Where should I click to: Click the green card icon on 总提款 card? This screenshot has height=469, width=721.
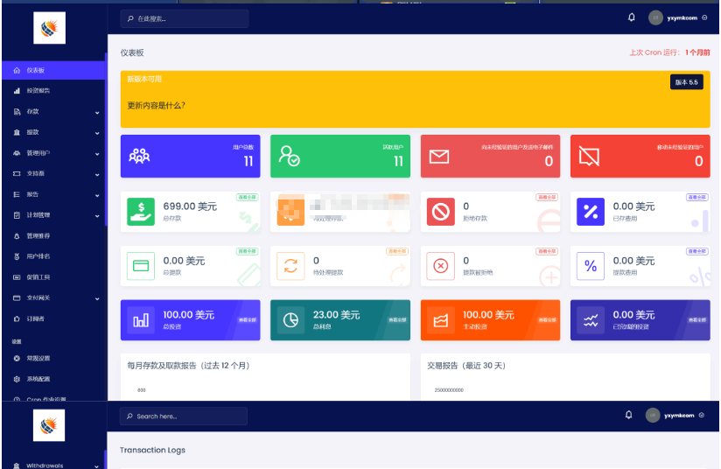click(x=141, y=266)
